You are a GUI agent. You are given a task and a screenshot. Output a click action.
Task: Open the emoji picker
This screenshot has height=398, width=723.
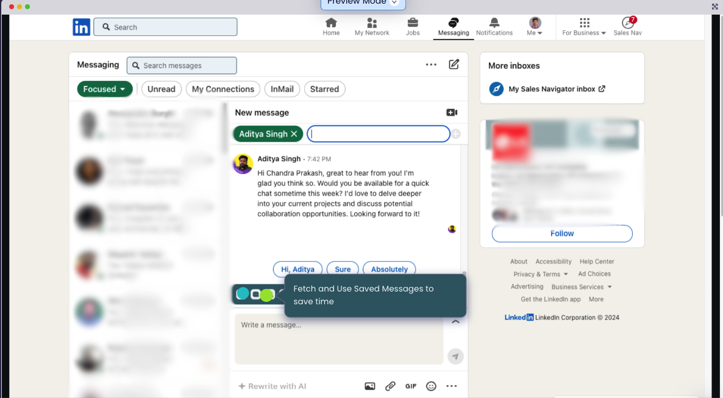tap(431, 386)
